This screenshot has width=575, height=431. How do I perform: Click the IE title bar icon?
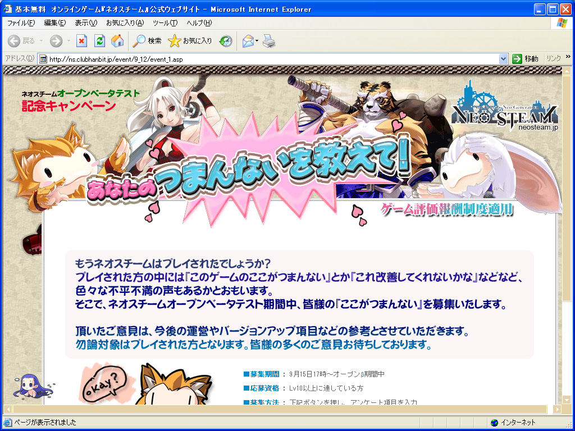[x=8, y=9]
